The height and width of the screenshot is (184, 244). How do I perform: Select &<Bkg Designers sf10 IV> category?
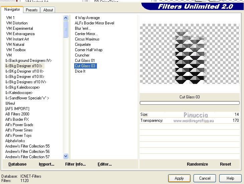pyautogui.click(x=26, y=82)
